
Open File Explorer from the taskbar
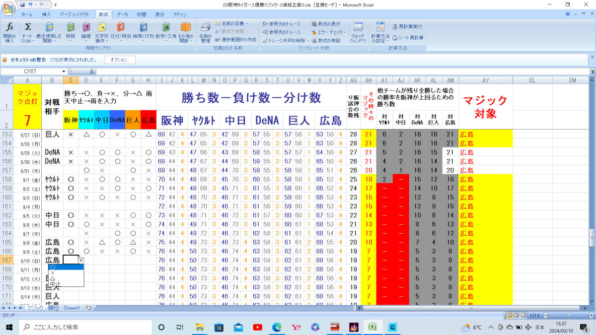(200, 327)
